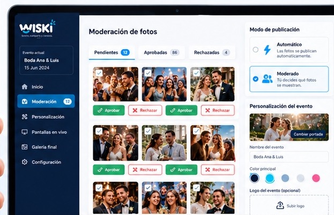Screen dimensions: 334x215
Task: Switch to the Rechazadas tab
Action: point(212,52)
